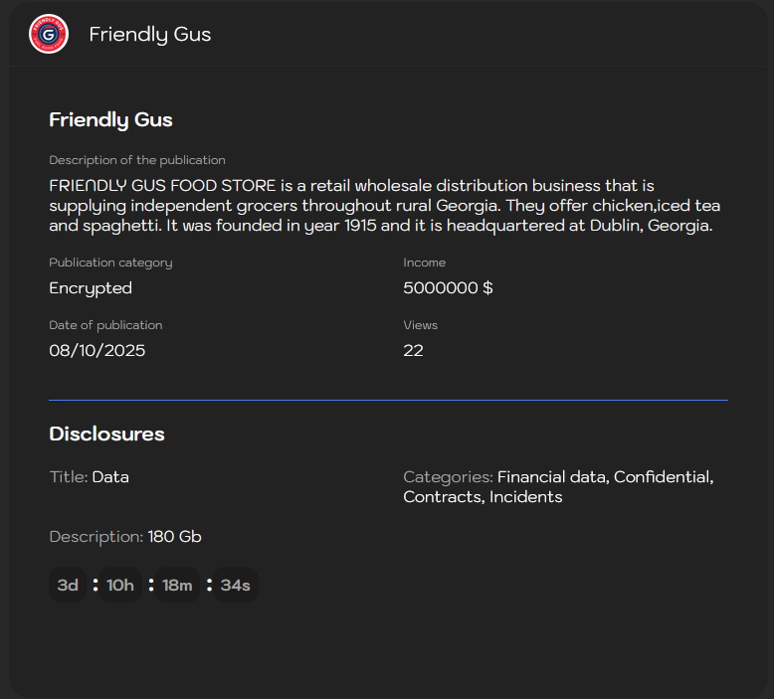The image size is (774, 699).
Task: Click the Income label
Action: (425, 262)
